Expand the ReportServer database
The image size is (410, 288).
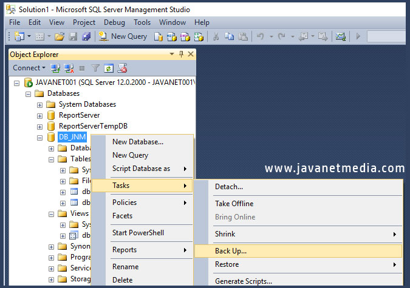click(39, 116)
